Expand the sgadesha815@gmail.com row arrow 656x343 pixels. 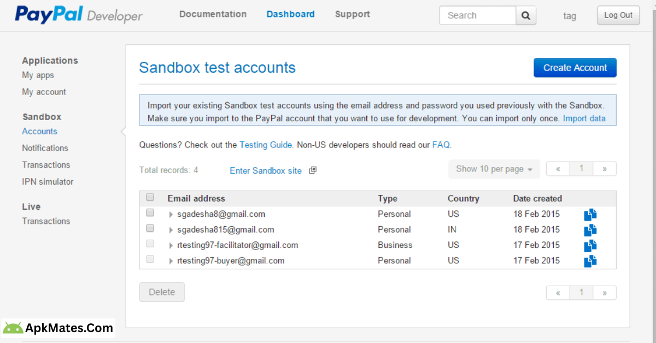171,230
